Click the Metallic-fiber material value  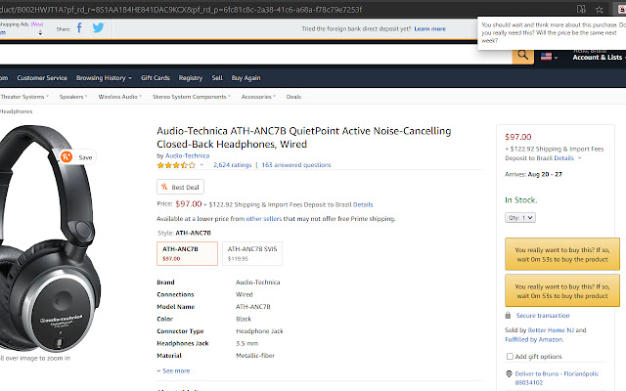pyautogui.click(x=255, y=356)
